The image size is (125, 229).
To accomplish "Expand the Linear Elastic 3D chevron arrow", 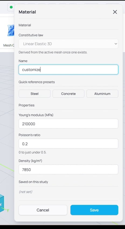I will (x=116, y=44).
